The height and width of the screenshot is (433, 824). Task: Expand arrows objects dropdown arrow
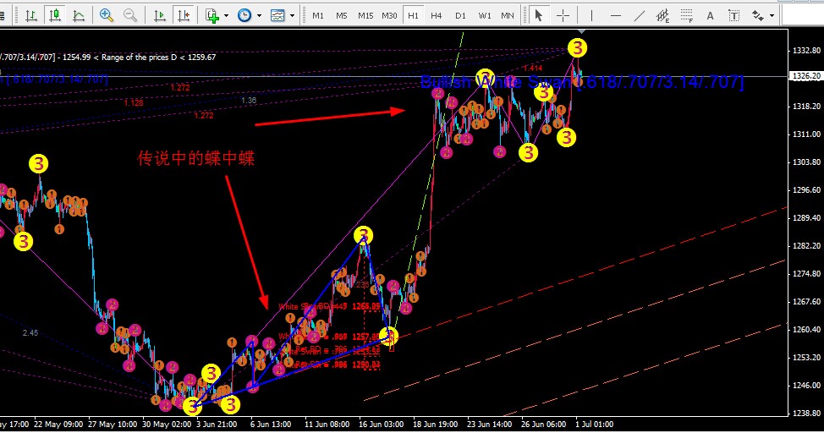coord(772,16)
